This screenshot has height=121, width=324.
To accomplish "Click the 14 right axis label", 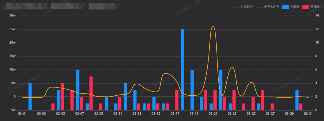I will (x=316, y=16).
